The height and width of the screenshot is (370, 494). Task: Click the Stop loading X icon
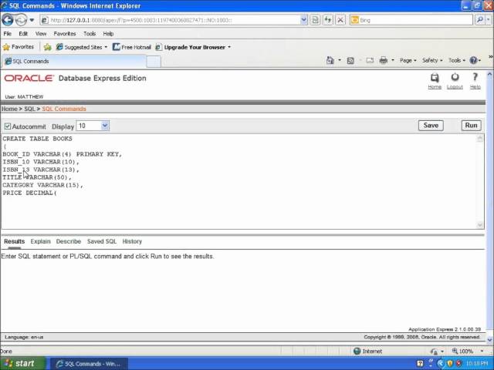coord(340,20)
